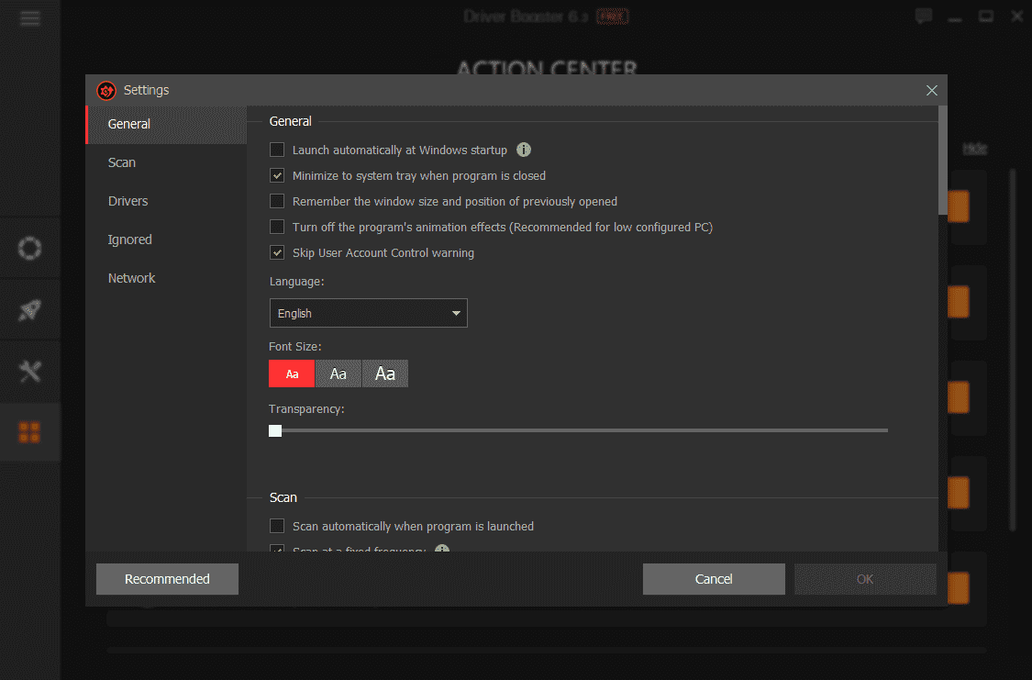Confirm settings with the OK button
1032x680 pixels.
point(865,579)
